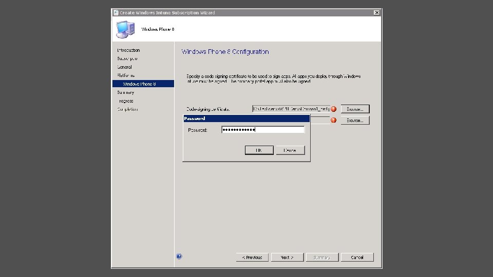Click the error icon beside second Browse
The image size is (493, 277).
(x=334, y=120)
